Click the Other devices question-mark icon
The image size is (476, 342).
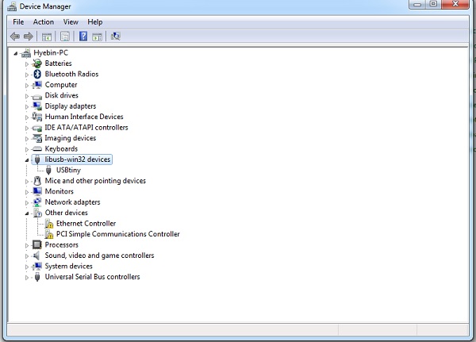coord(37,213)
